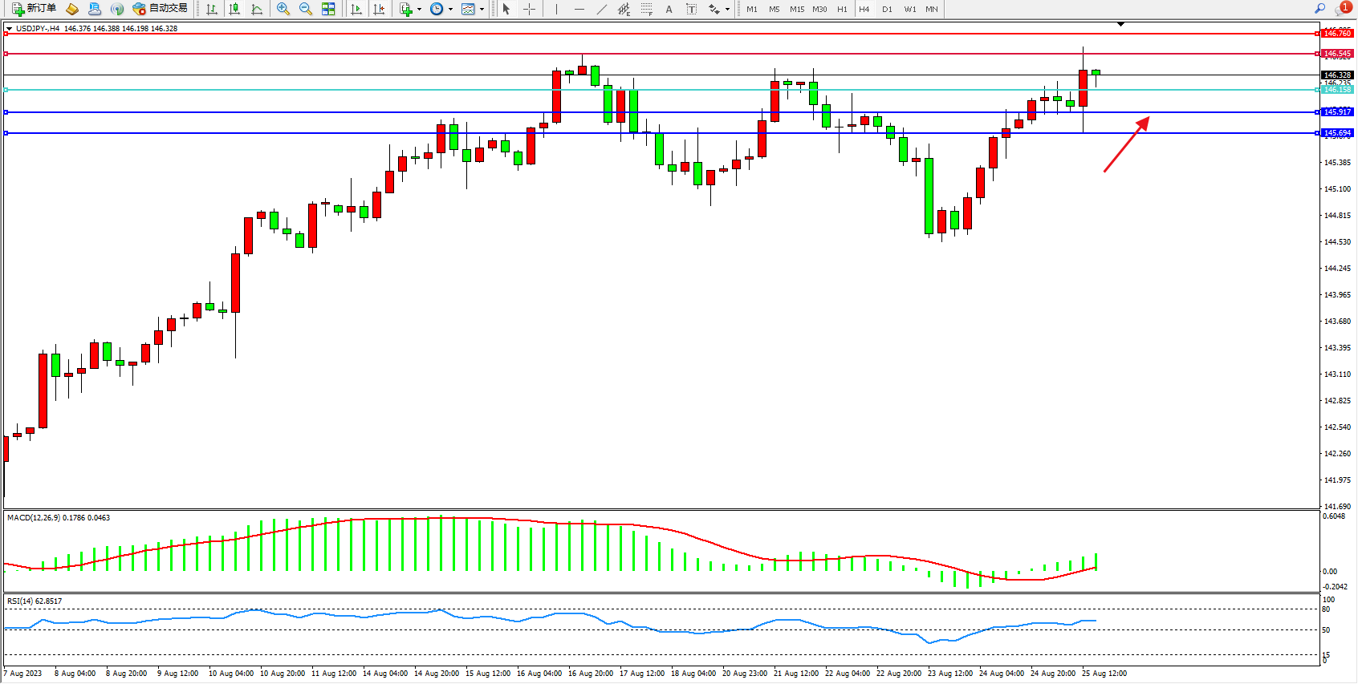Enable chart auto scroll icon
This screenshot has width=1358, height=684.
click(356, 9)
